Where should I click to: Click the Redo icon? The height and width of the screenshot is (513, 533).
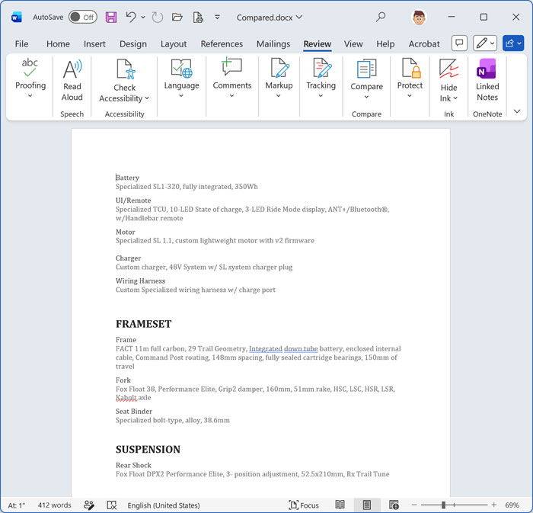(x=158, y=17)
